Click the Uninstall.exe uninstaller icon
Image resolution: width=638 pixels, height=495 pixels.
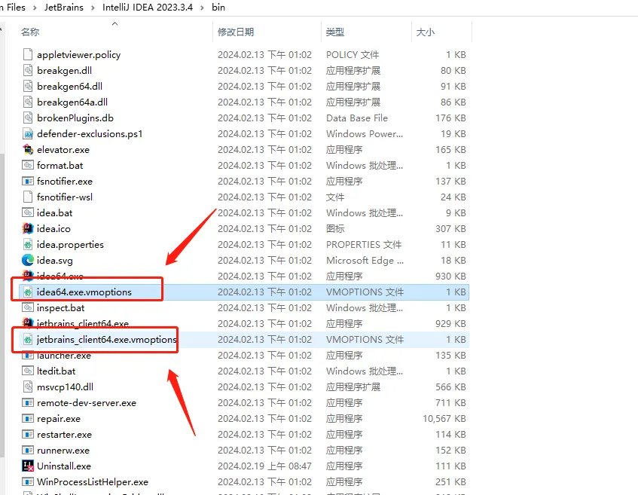coord(28,466)
